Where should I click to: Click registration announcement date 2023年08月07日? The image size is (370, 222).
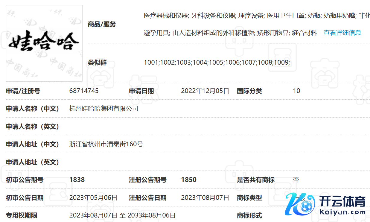click(205, 198)
